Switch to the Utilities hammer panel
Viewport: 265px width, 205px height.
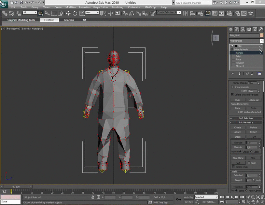pyautogui.click(x=261, y=29)
